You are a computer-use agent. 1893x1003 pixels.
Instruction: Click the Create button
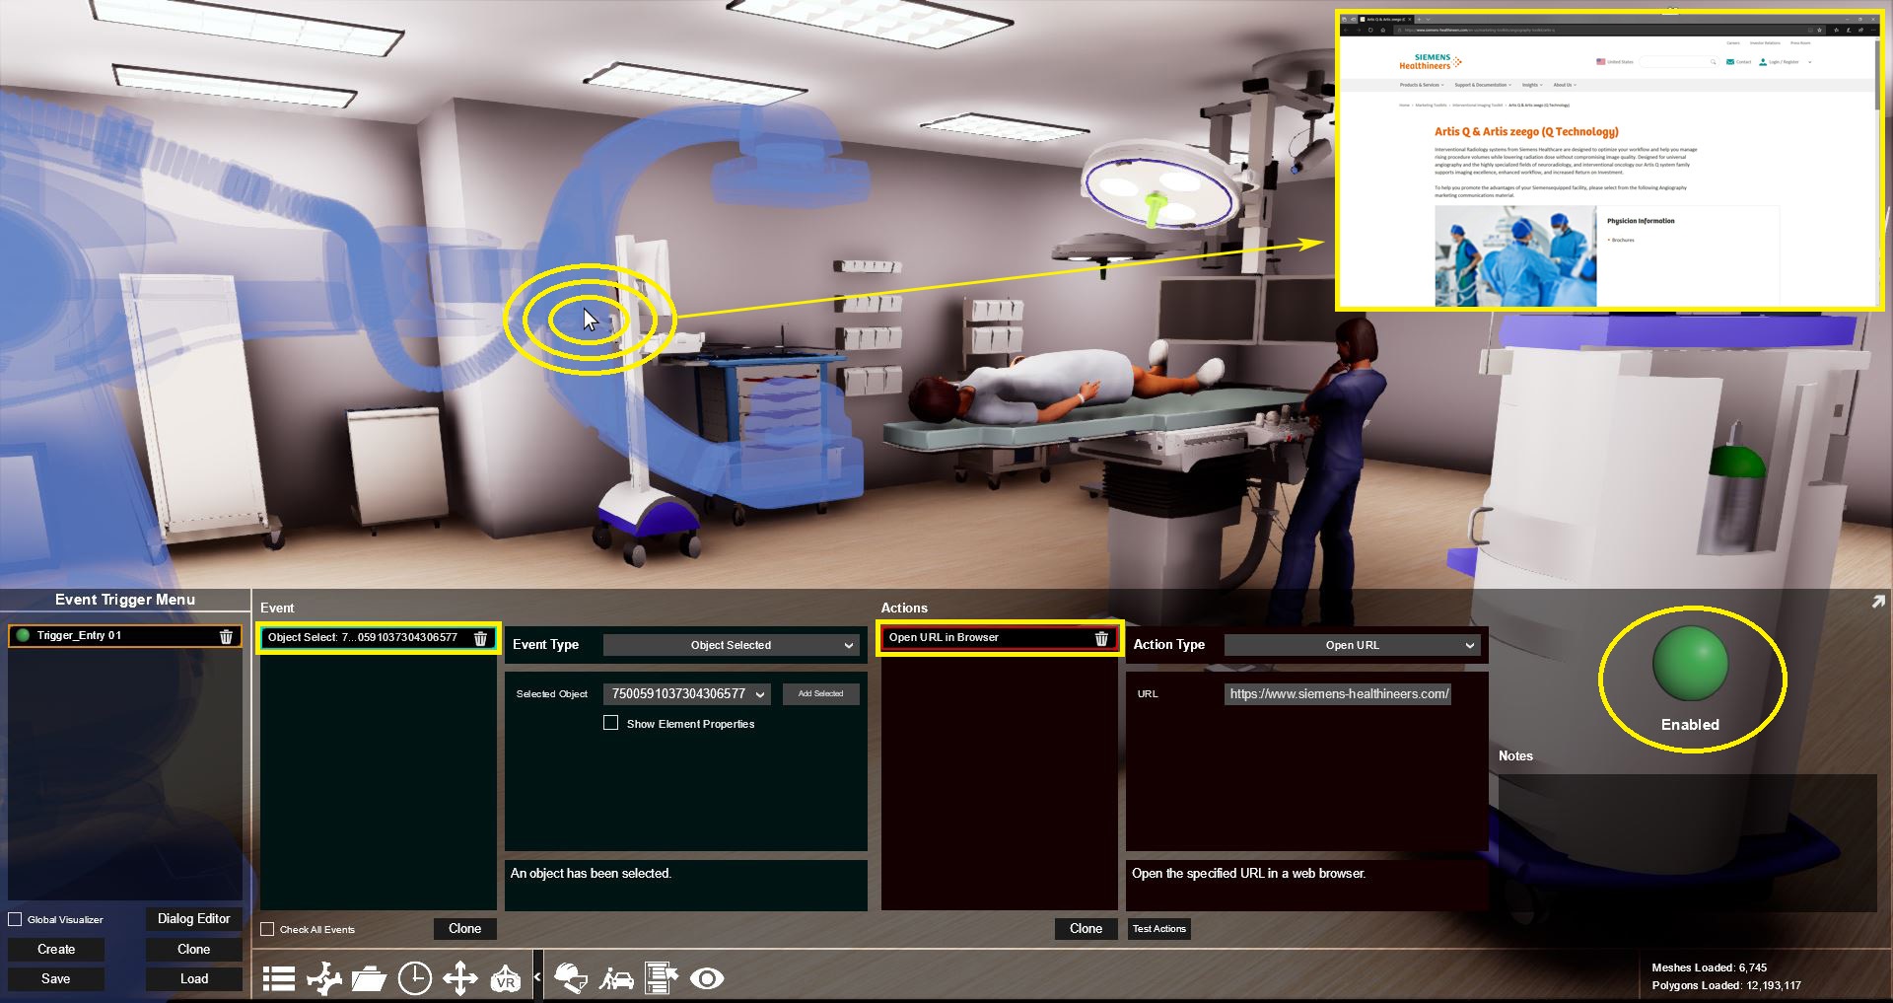pyautogui.click(x=56, y=949)
